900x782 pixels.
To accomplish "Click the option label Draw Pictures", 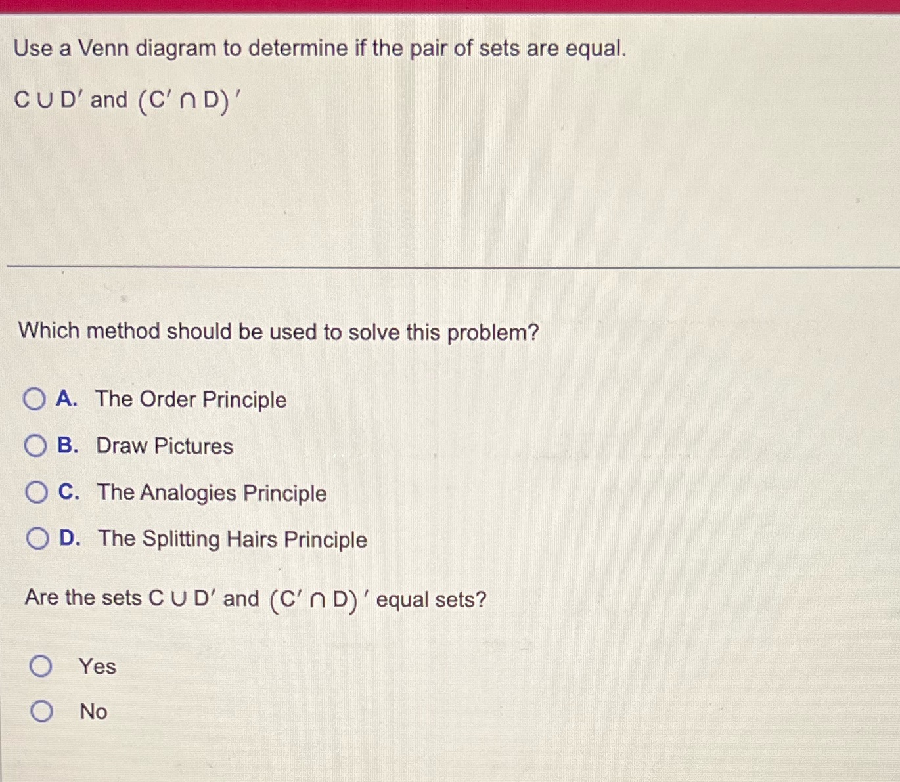I will click(163, 446).
